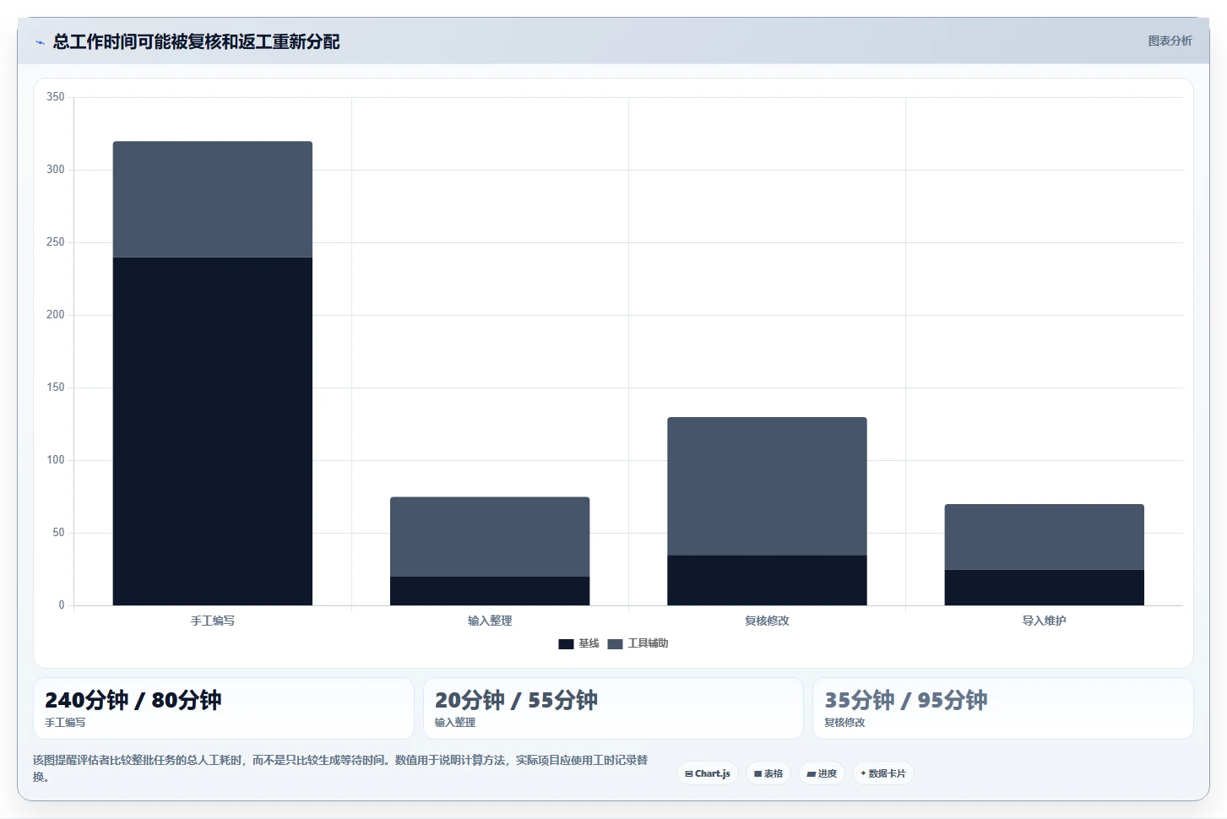Click the 输入整理 caption in the second card
1227x819 pixels.
point(455,723)
